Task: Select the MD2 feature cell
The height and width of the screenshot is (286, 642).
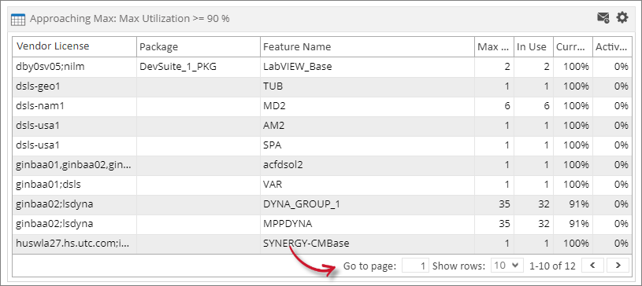Action: 368,106
